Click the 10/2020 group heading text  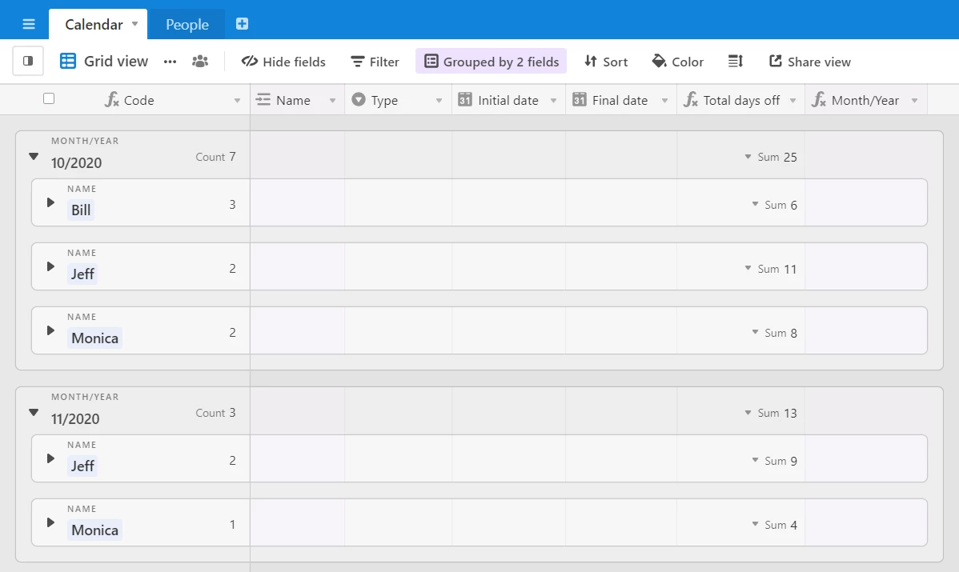(x=77, y=163)
